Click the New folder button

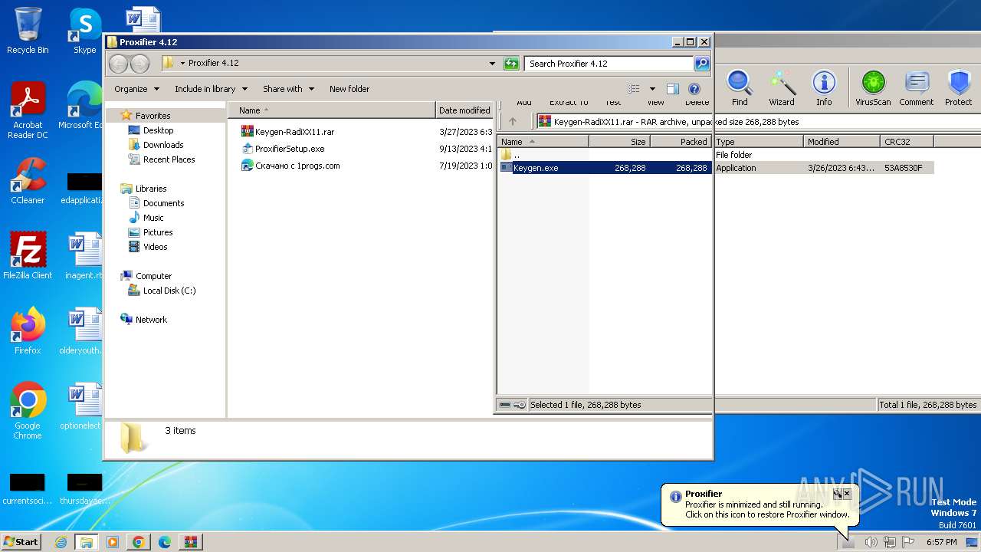(349, 89)
